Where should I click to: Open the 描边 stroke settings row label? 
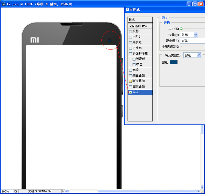(x=136, y=92)
